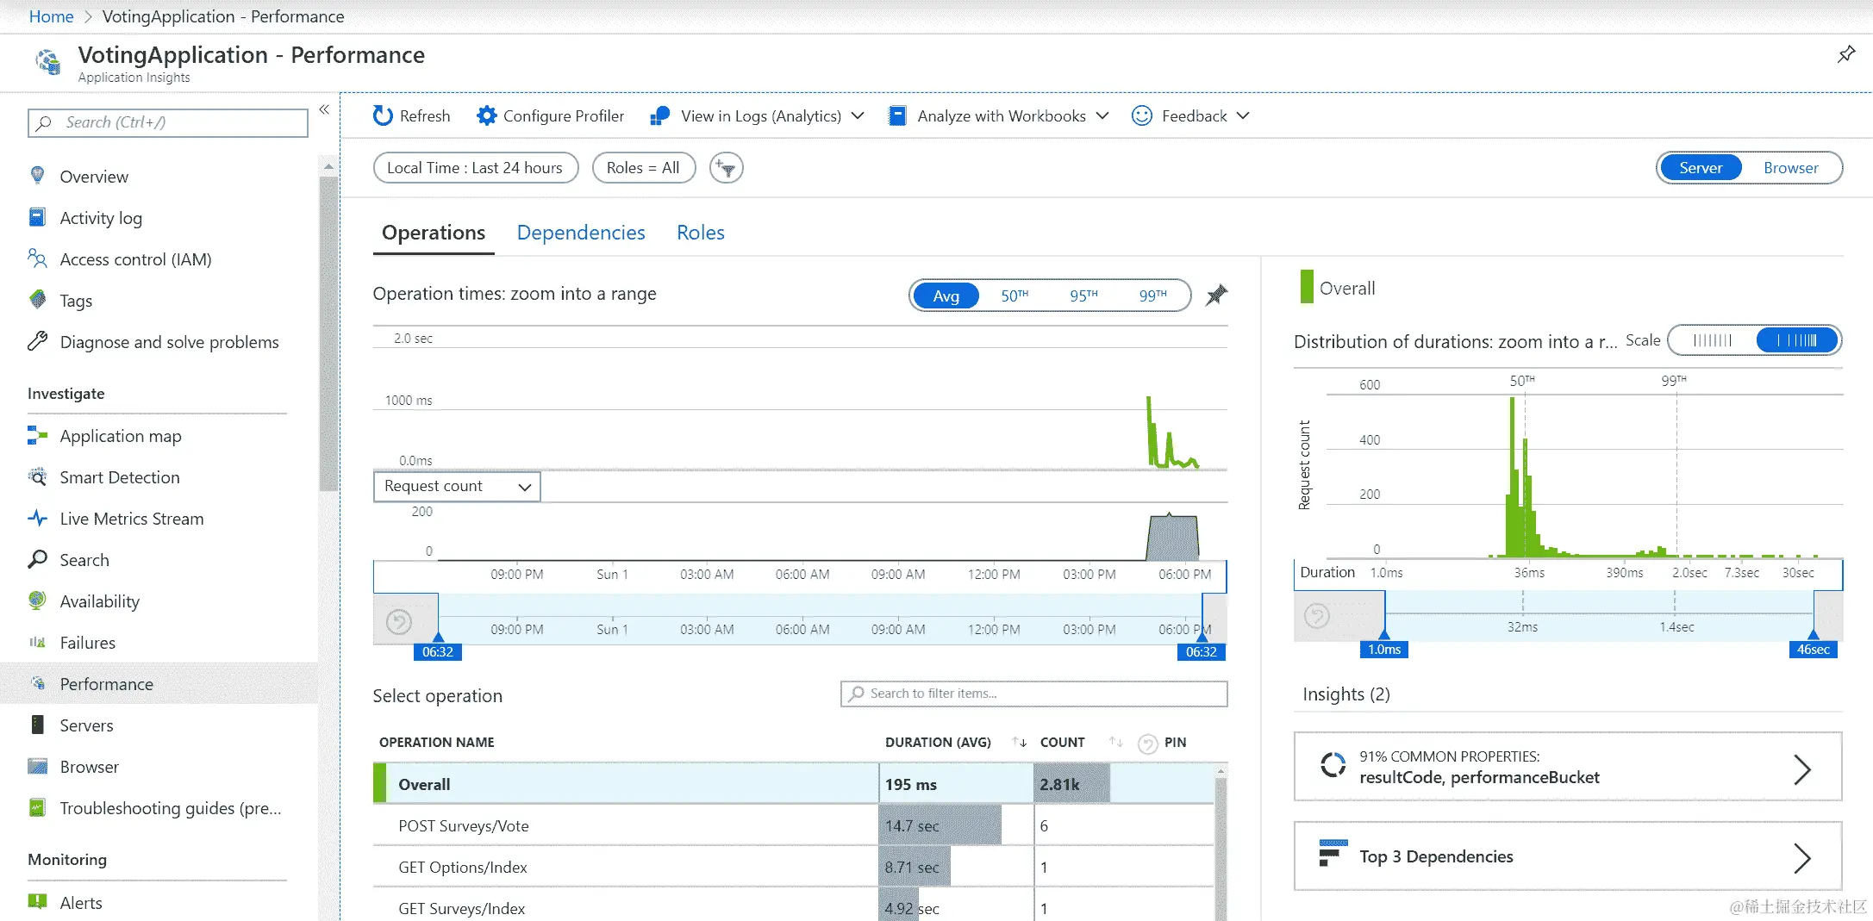Pin the page with top-right pin icon
The image size is (1873, 921).
coord(1846,54)
